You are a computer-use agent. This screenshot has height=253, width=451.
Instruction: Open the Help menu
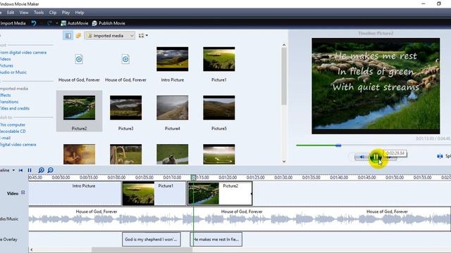click(80, 13)
